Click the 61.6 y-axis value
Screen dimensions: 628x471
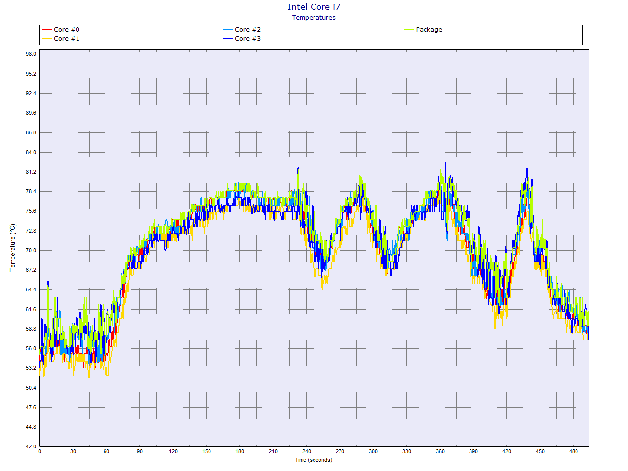pyautogui.click(x=31, y=309)
